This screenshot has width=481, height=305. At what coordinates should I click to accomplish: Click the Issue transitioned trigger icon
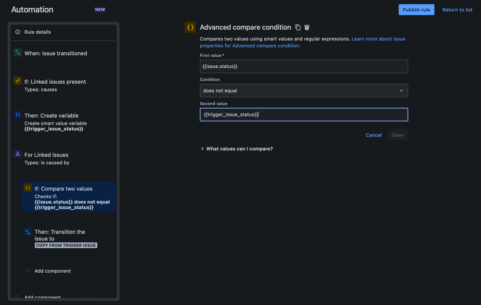pos(18,53)
